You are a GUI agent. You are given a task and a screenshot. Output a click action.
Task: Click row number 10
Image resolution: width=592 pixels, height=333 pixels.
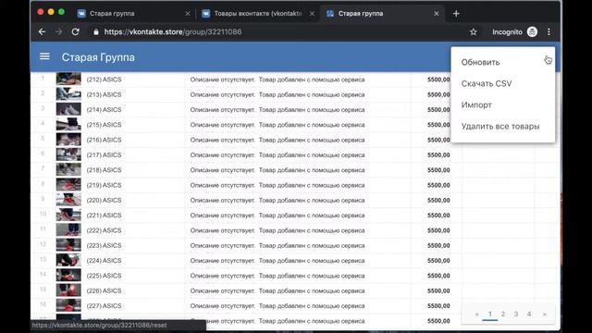click(x=43, y=214)
